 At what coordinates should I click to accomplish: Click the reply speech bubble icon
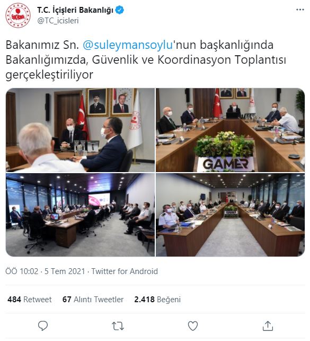(x=43, y=326)
